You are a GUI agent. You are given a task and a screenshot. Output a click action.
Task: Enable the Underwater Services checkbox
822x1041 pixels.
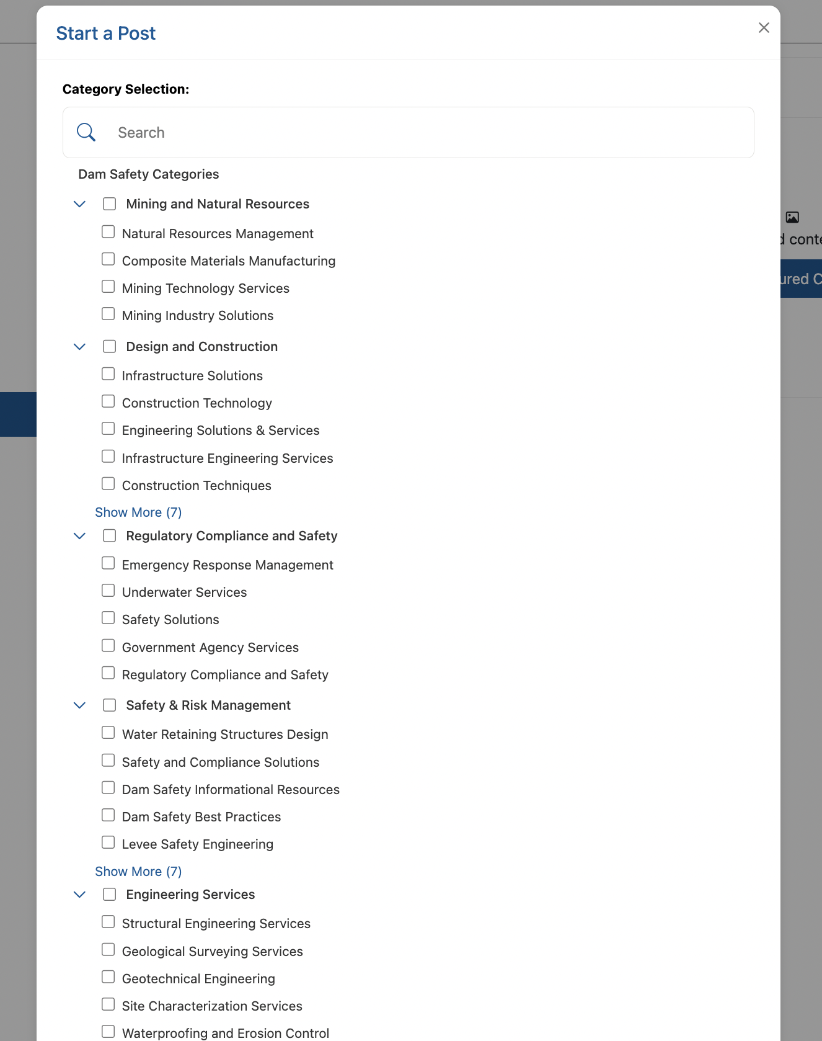click(108, 591)
